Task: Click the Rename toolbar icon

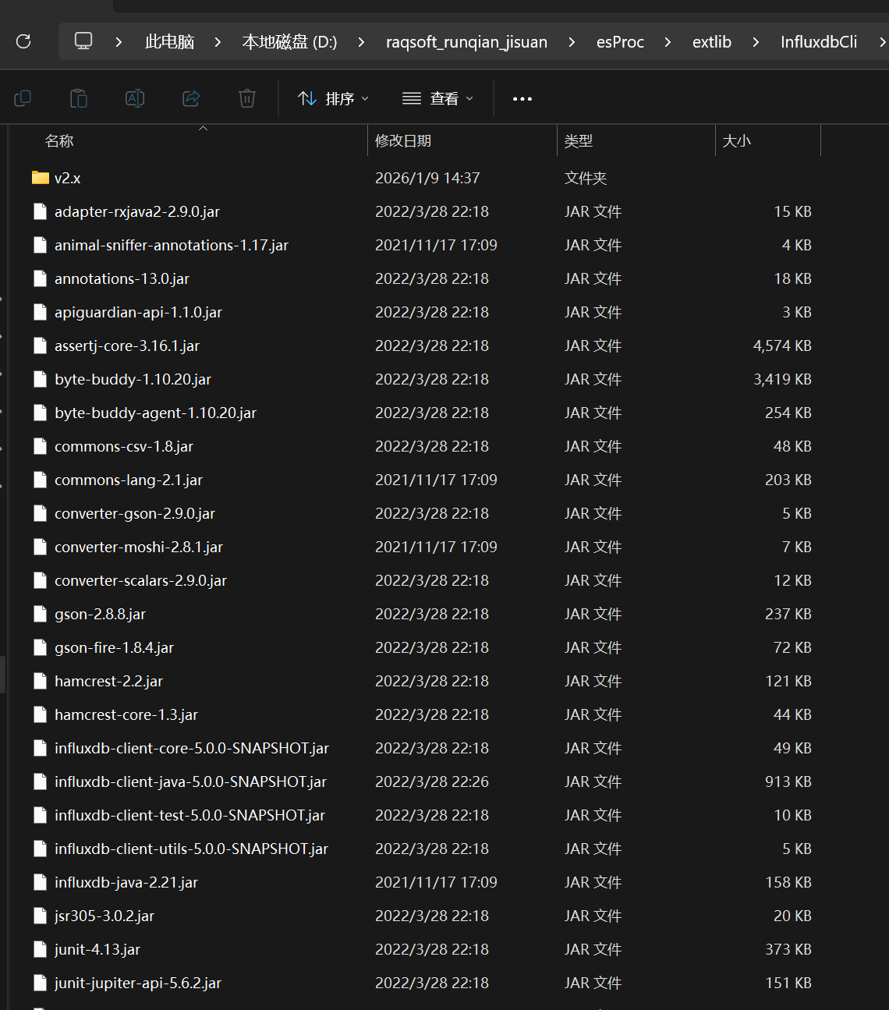Action: click(x=135, y=98)
